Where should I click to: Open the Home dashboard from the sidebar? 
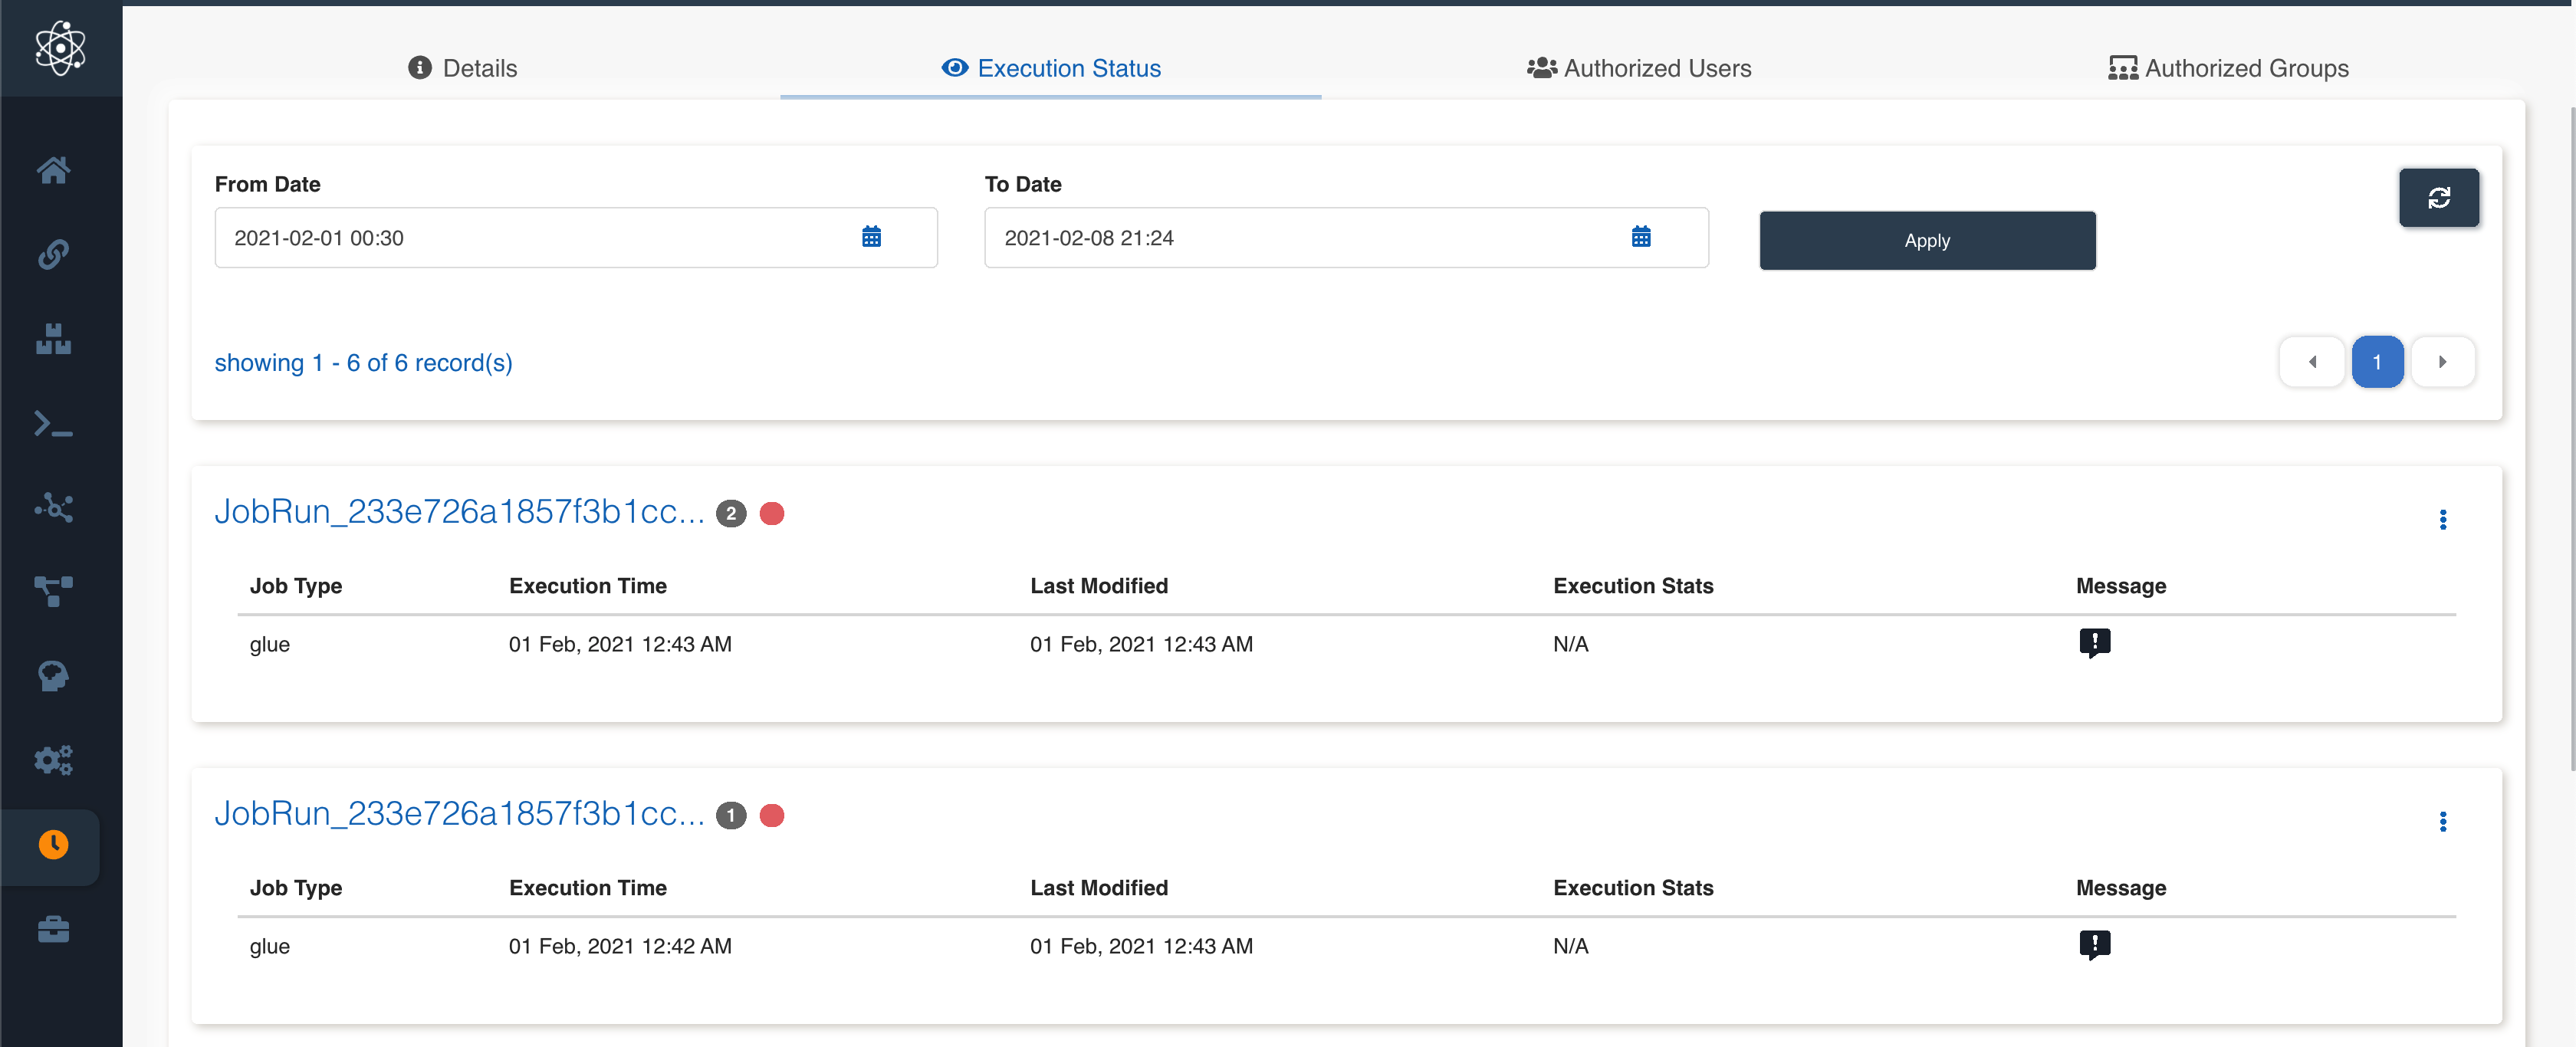click(x=54, y=170)
